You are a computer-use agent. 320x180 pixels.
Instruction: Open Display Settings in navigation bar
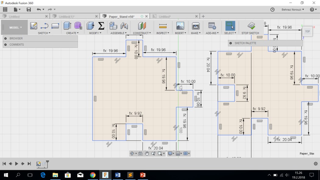(x=170, y=154)
